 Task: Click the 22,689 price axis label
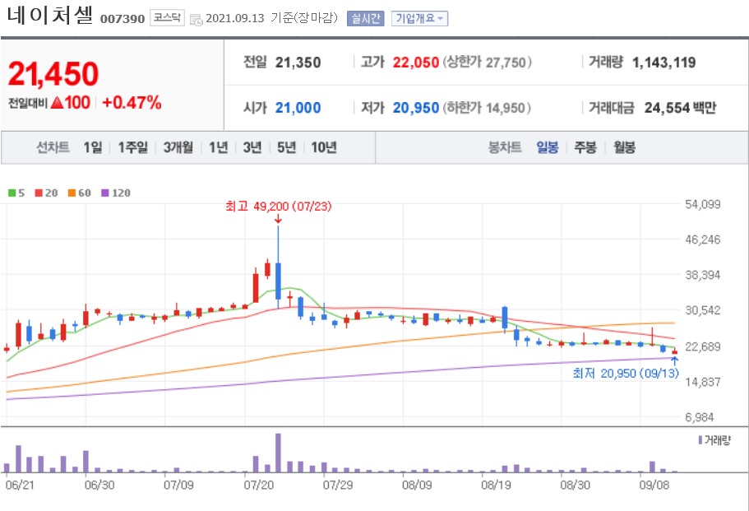coord(702,346)
